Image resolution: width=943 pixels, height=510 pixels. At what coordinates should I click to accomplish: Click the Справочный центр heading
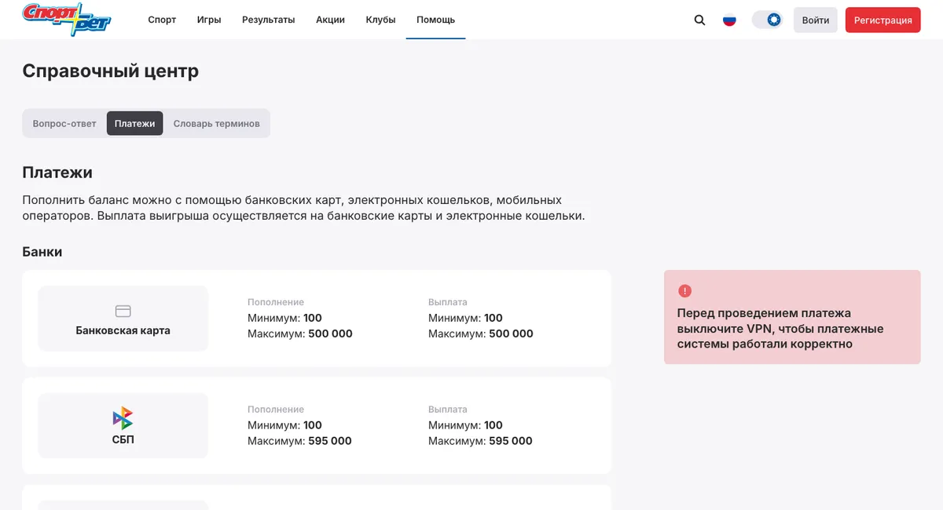110,71
